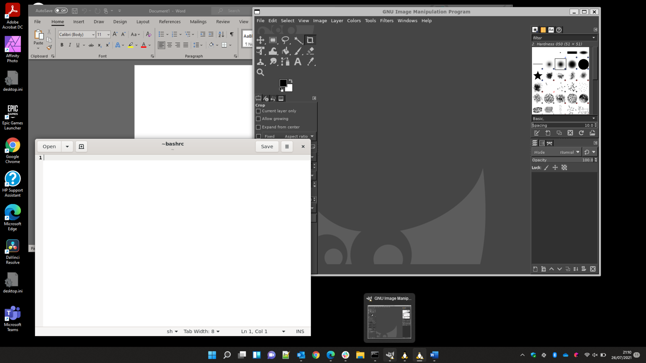Image resolution: width=646 pixels, height=363 pixels.
Task: Click Italic in Word ribbon
Action: pos(70,45)
